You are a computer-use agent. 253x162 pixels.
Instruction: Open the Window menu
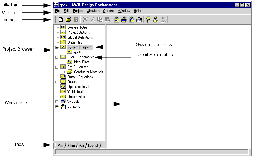tap(124, 11)
